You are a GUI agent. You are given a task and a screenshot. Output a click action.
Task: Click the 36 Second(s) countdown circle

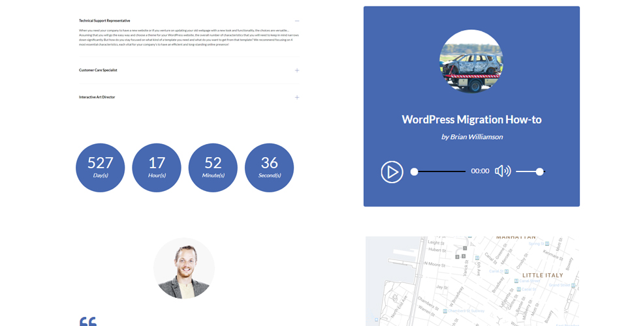pyautogui.click(x=269, y=168)
